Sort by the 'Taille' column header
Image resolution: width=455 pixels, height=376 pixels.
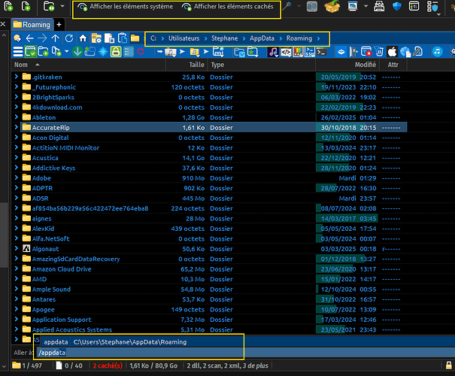pos(196,65)
